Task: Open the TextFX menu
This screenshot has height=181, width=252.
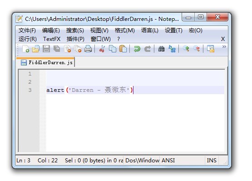Action: (x=52, y=39)
